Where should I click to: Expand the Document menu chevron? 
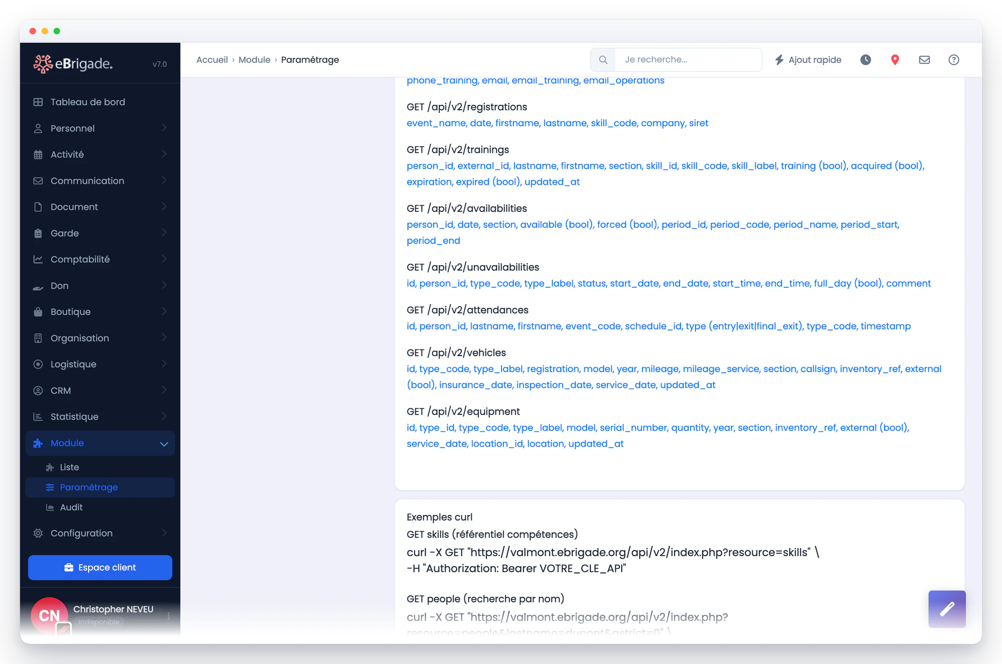[x=164, y=206]
